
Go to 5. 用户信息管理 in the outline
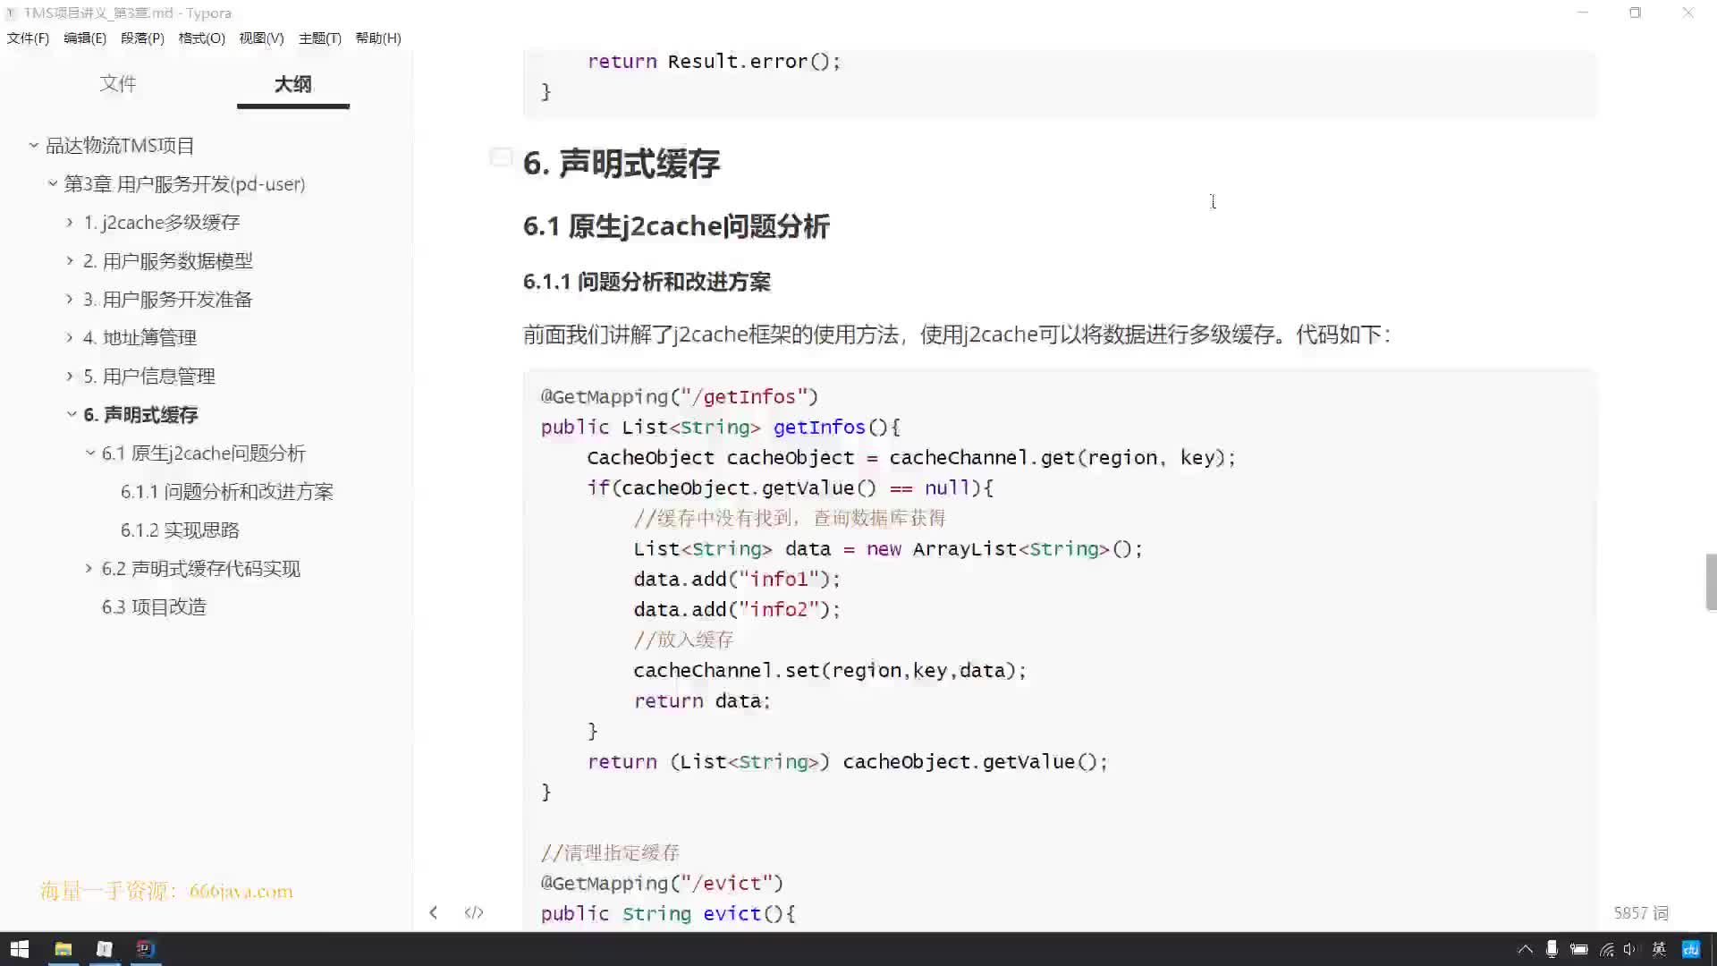click(149, 376)
